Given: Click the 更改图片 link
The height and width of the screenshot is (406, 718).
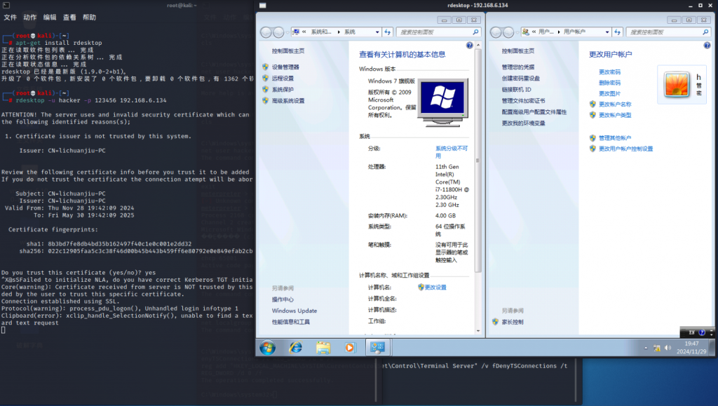Looking at the screenshot, I should 609,93.
